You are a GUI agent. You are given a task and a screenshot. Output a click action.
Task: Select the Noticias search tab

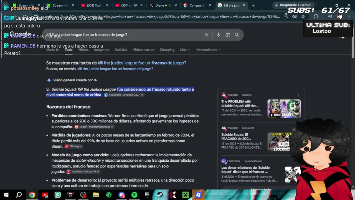[121, 50]
